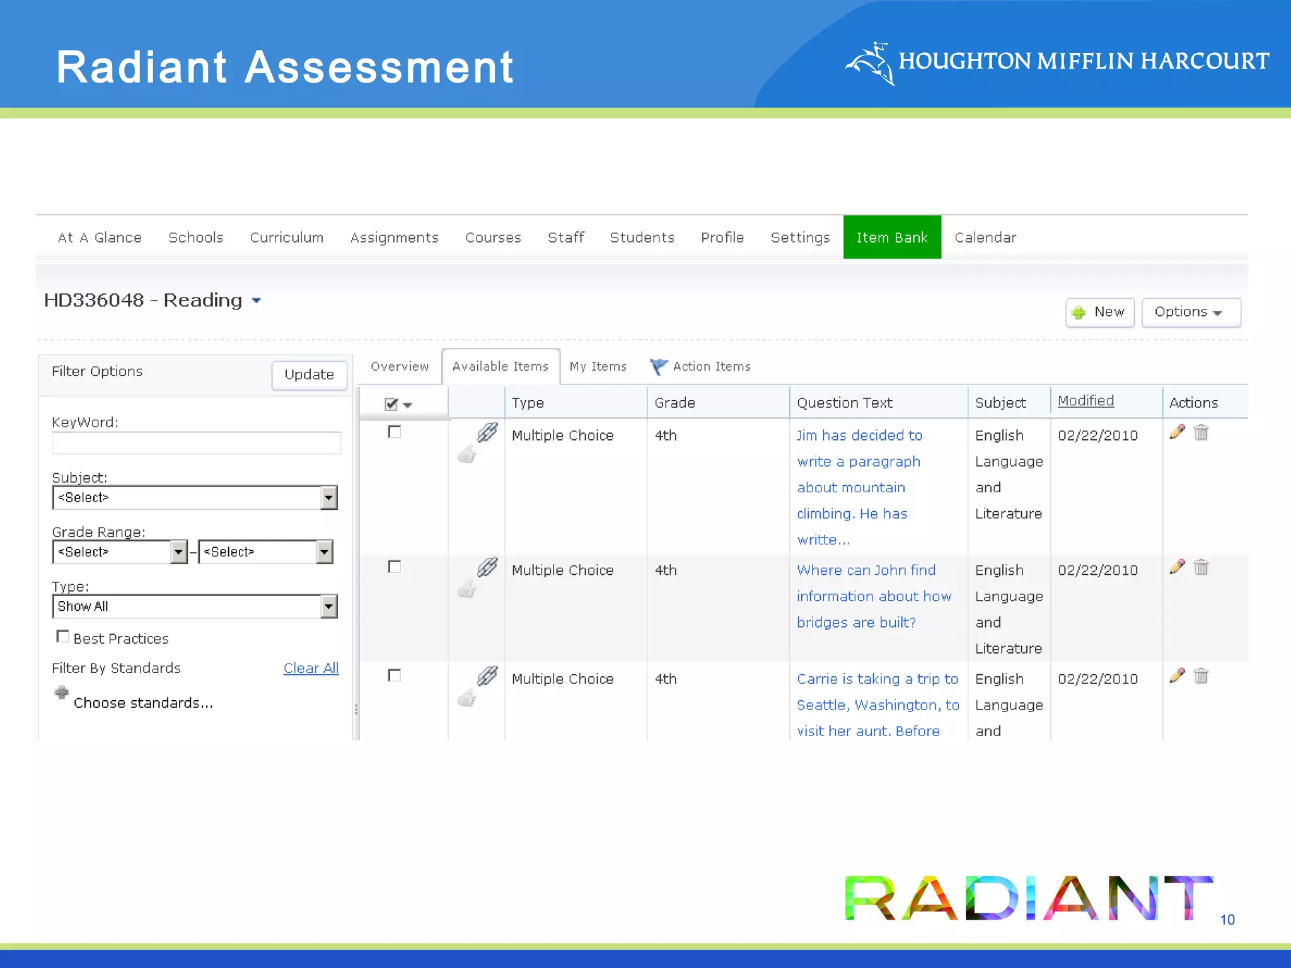Viewport: 1291px width, 968px height.
Task: Switch to the My Items tab
Action: pos(598,367)
